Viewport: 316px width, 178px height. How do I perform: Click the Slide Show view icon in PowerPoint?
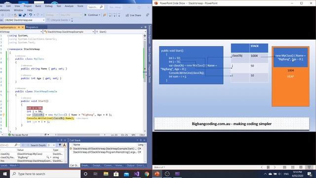coord(309,167)
